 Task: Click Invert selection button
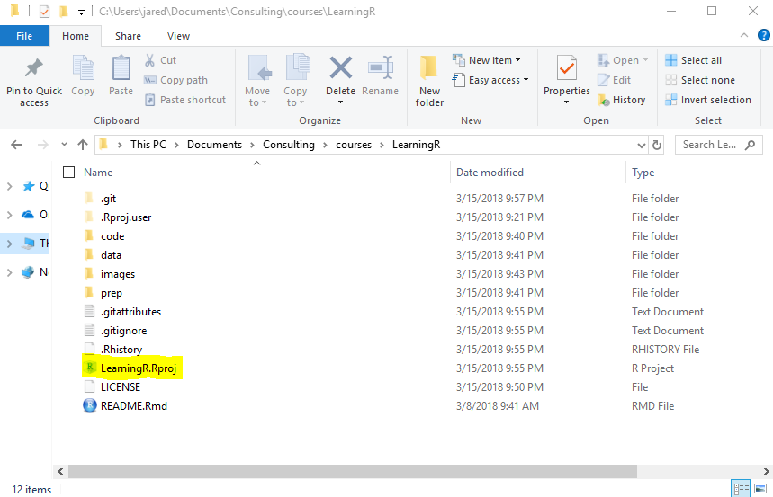coord(708,100)
